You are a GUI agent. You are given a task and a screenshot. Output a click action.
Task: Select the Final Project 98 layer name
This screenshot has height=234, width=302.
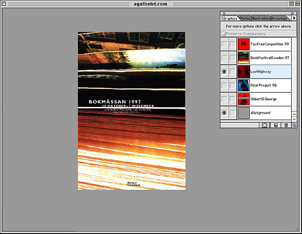pos(263,85)
